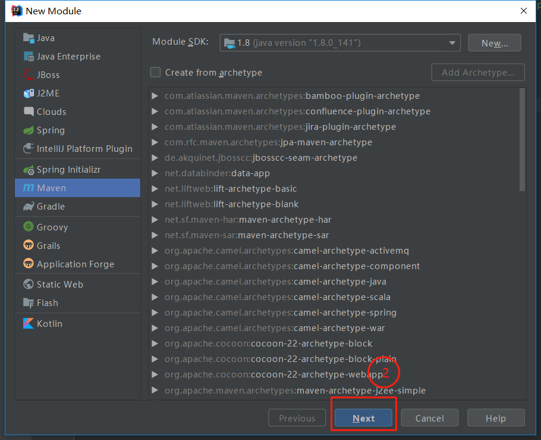Click the Module SDK label

pyautogui.click(x=180, y=42)
